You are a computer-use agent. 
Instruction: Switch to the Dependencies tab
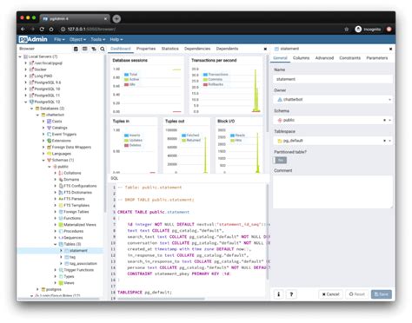197,49
